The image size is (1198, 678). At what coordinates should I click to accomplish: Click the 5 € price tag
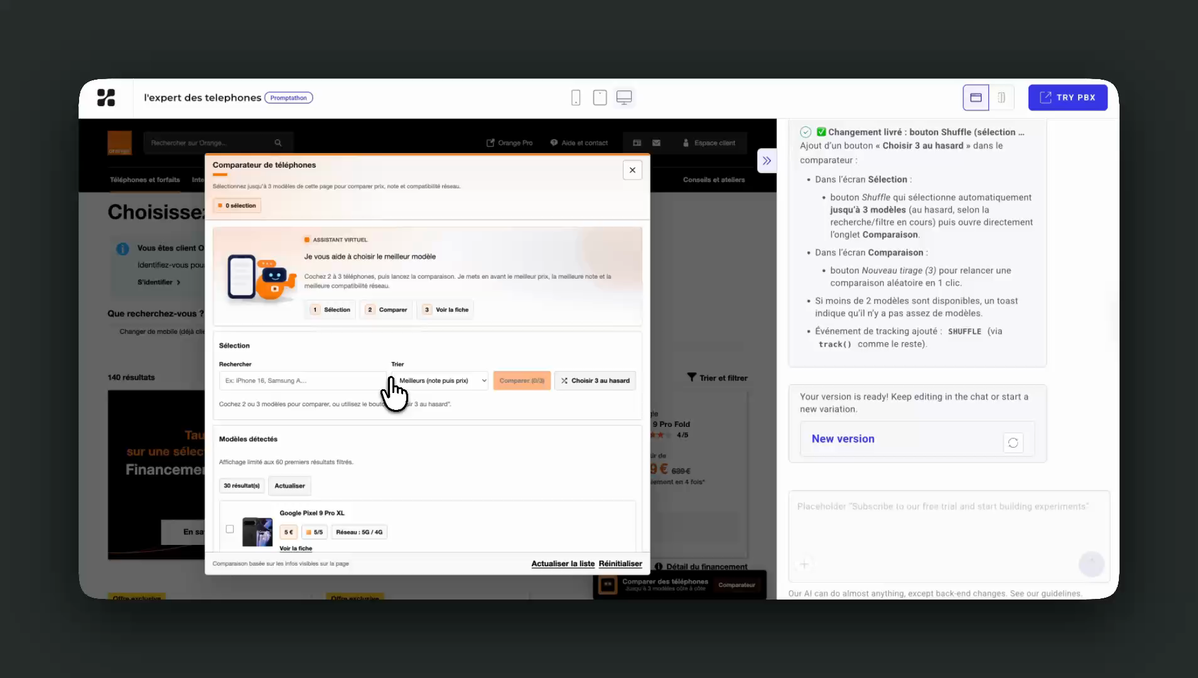pyautogui.click(x=289, y=532)
